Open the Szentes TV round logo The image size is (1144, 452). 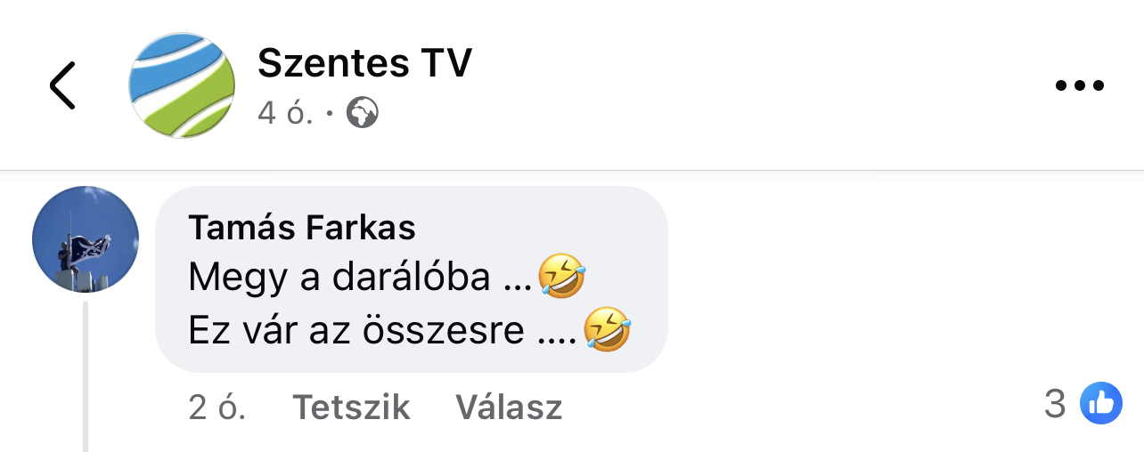pos(182,85)
